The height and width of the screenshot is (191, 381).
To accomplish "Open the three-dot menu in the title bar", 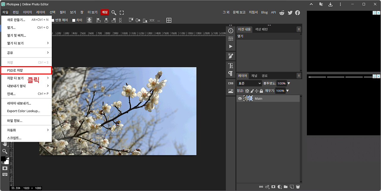I will pos(340,4).
